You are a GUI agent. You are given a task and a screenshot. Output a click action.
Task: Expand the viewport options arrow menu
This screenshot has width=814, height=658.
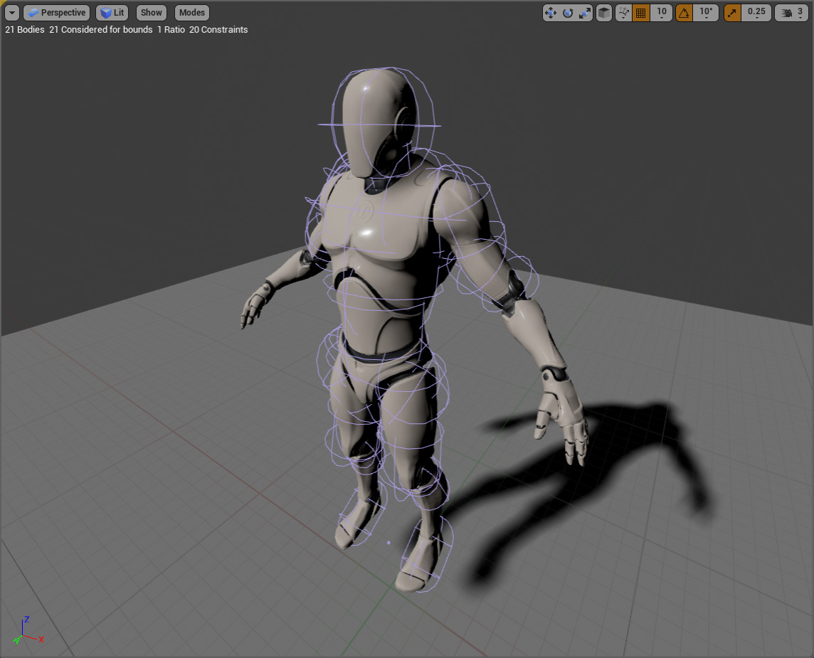[x=12, y=13]
